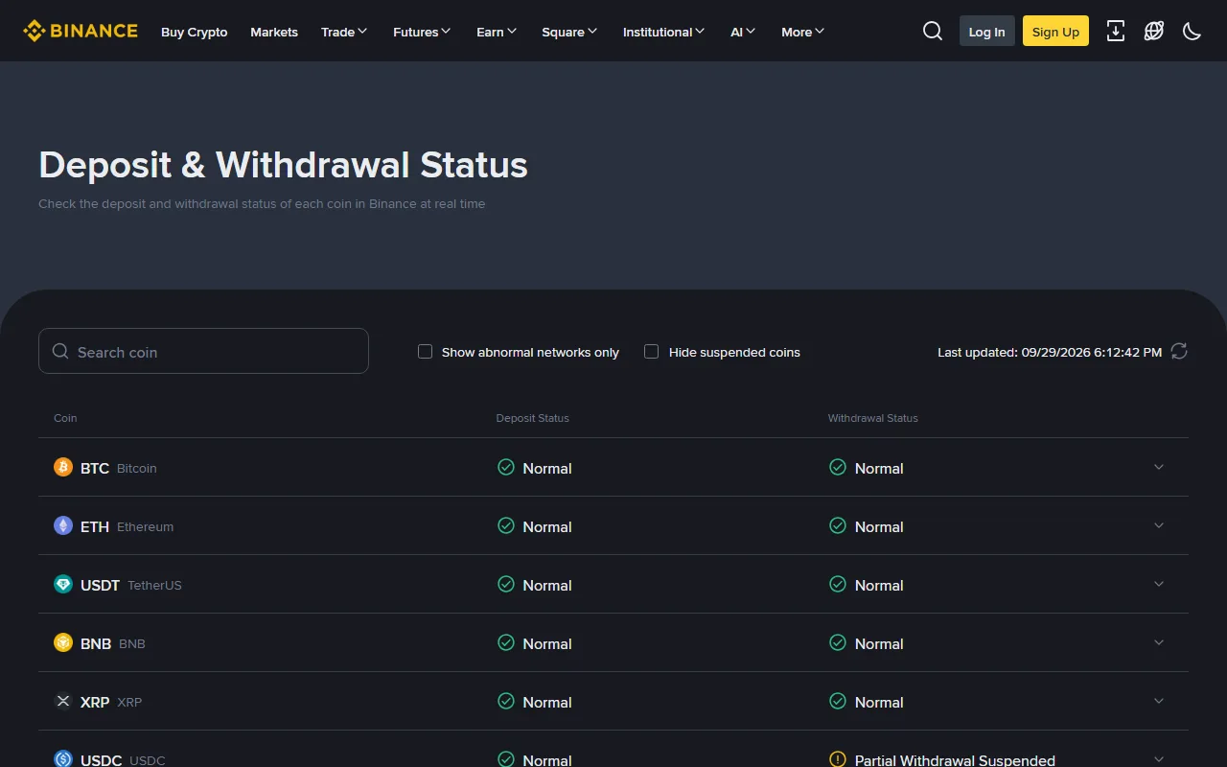Click Partial Withdrawal Suspended text
This screenshot has width=1227, height=767.
pos(955,760)
